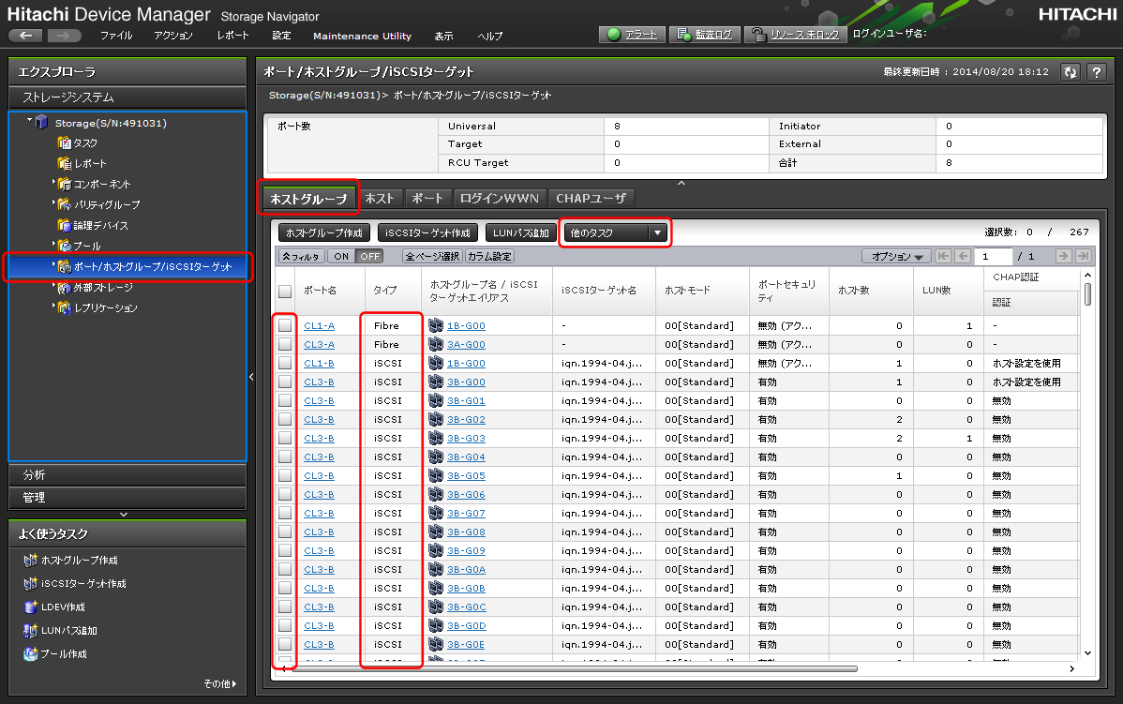Go to previous page arrow icon

click(964, 256)
